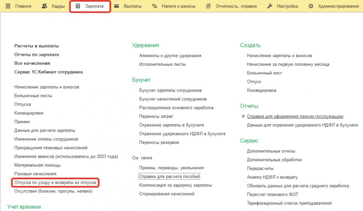
Task: Click the star icon beside Справка для оформления пенсии
Action: pyautogui.click(x=243, y=116)
